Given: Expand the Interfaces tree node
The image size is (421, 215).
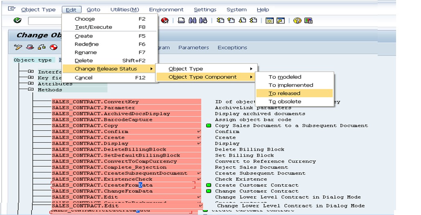Looking at the screenshot, I should point(31,72).
